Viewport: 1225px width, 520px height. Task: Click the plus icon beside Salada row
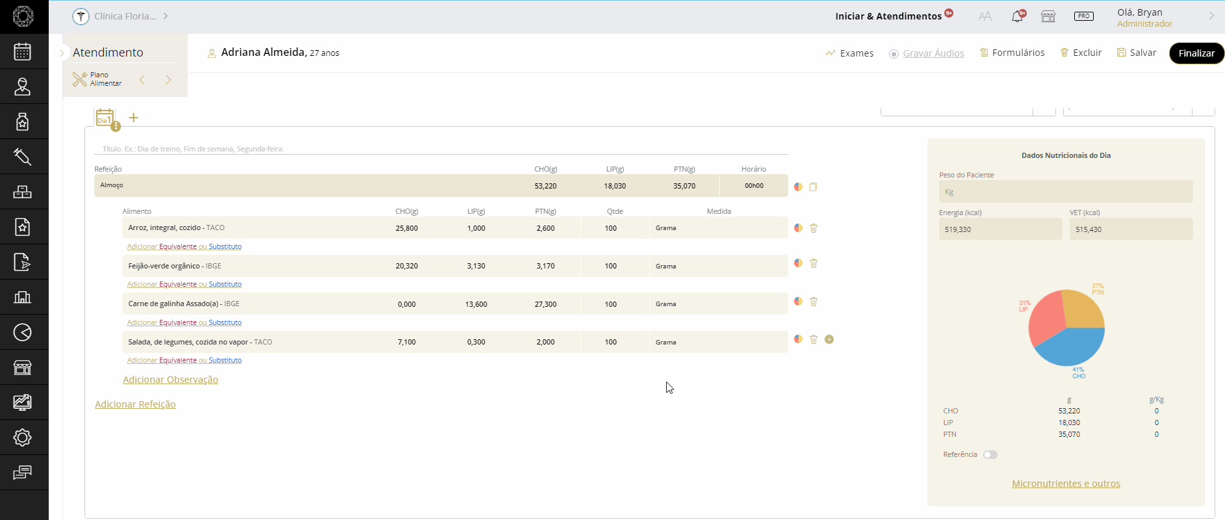click(829, 339)
